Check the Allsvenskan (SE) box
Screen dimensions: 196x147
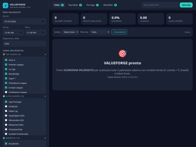6,120
